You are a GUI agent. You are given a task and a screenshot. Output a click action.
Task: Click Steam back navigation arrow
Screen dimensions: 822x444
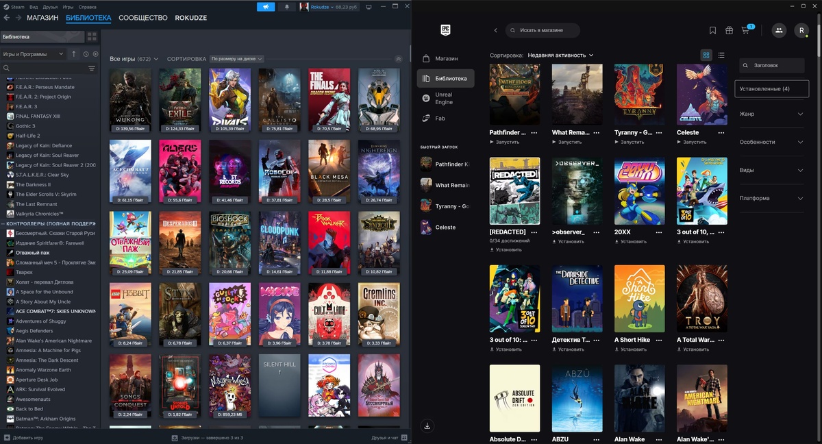7,18
